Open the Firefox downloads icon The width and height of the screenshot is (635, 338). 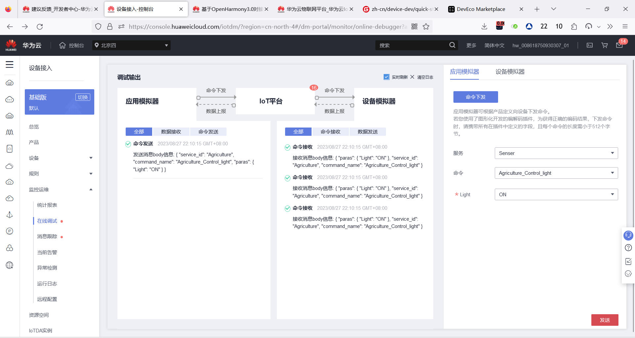click(x=484, y=27)
